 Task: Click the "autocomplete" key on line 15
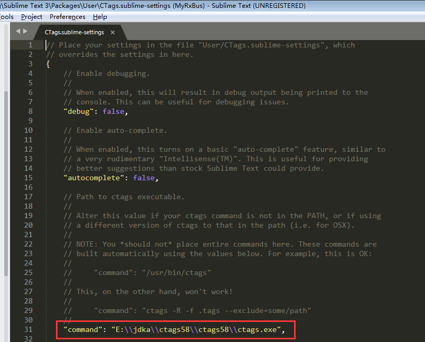[94, 178]
